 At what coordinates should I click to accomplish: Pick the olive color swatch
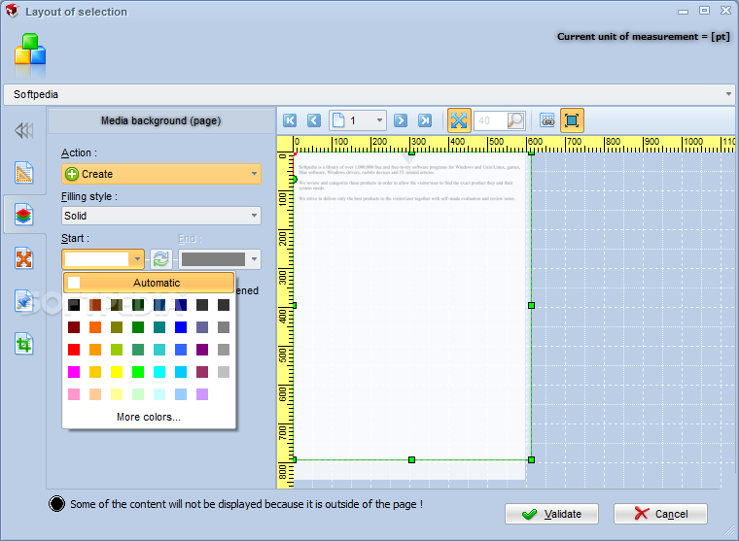(117, 327)
